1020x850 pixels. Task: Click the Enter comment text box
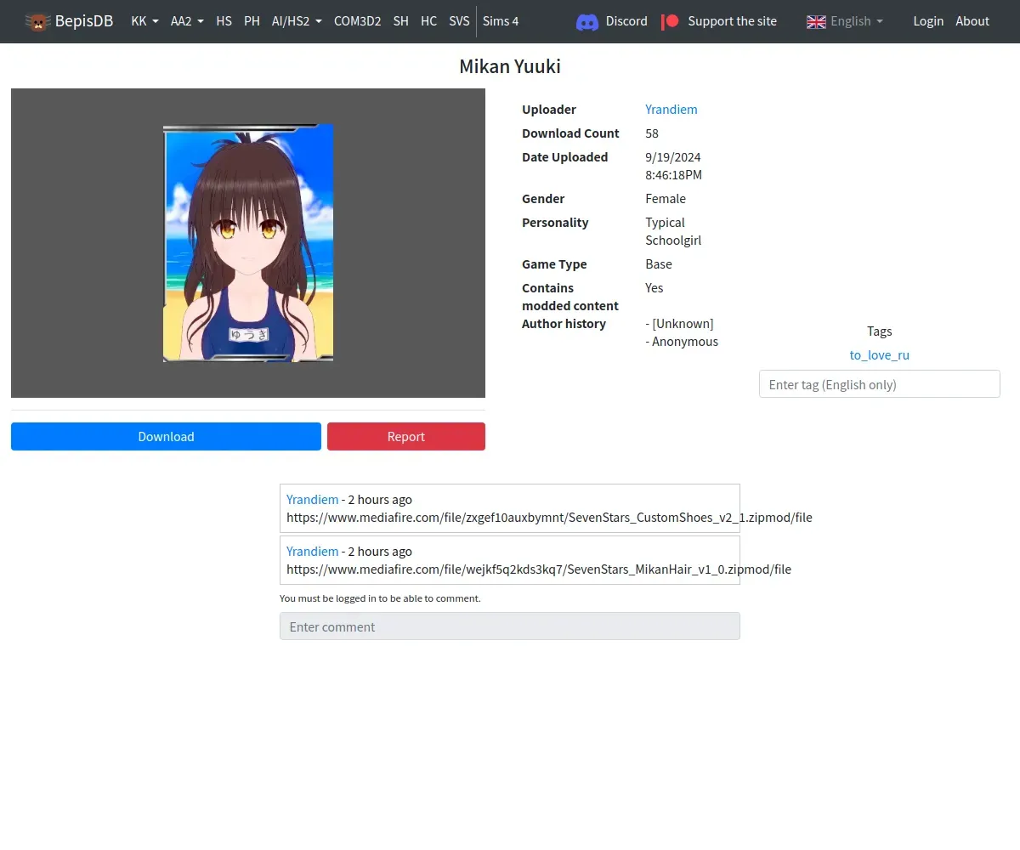[509, 626]
